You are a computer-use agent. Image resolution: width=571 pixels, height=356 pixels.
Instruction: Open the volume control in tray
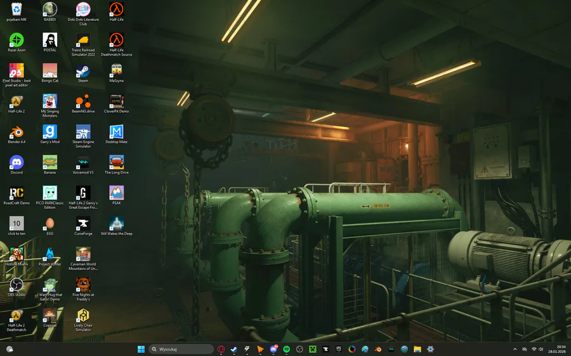(541, 349)
